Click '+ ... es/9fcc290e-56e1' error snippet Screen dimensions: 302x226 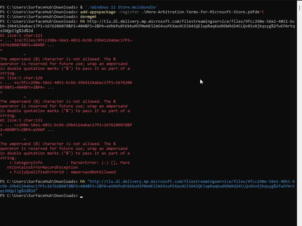[x=66, y=83]
